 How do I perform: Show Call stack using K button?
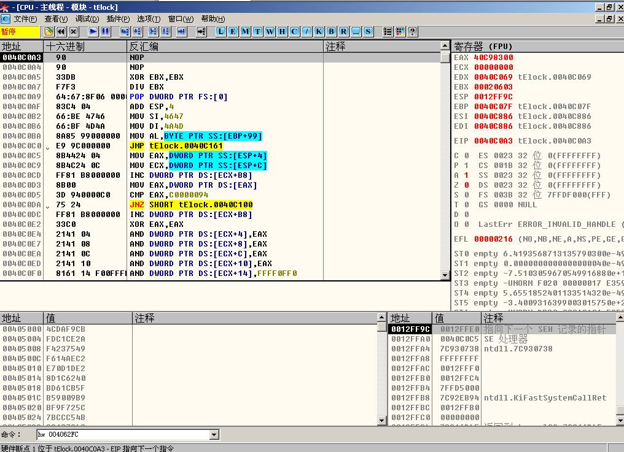pos(319,31)
